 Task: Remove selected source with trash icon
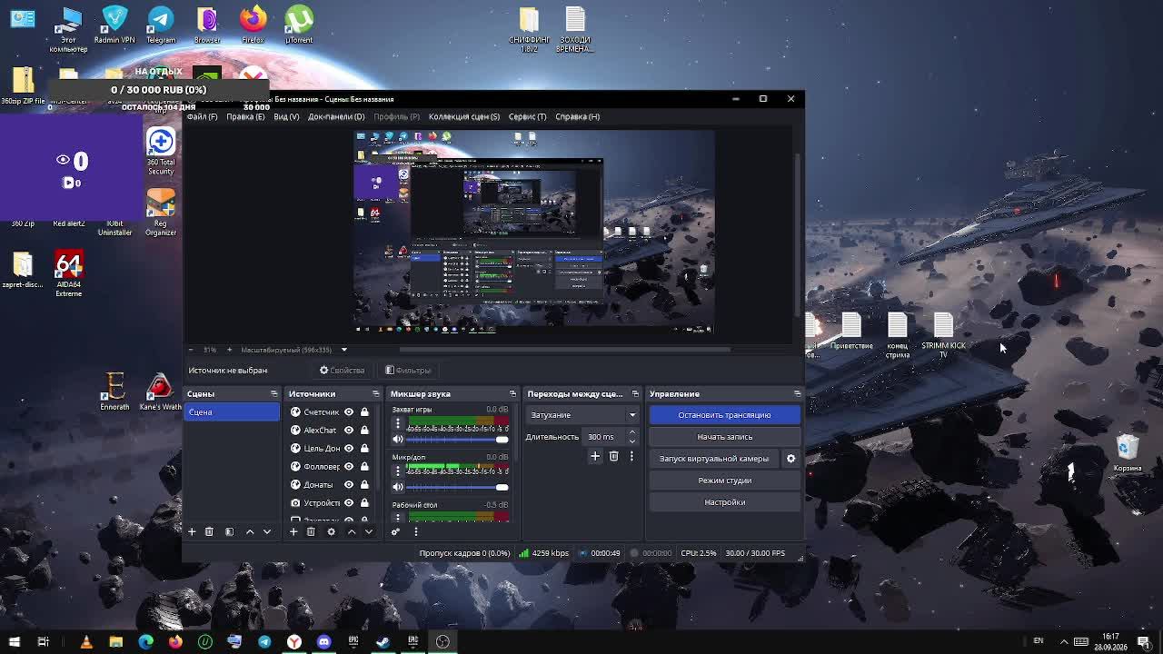pyautogui.click(x=311, y=531)
